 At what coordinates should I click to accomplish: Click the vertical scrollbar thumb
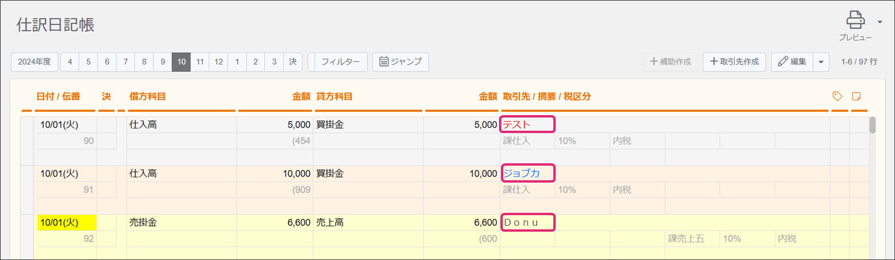tap(872, 125)
